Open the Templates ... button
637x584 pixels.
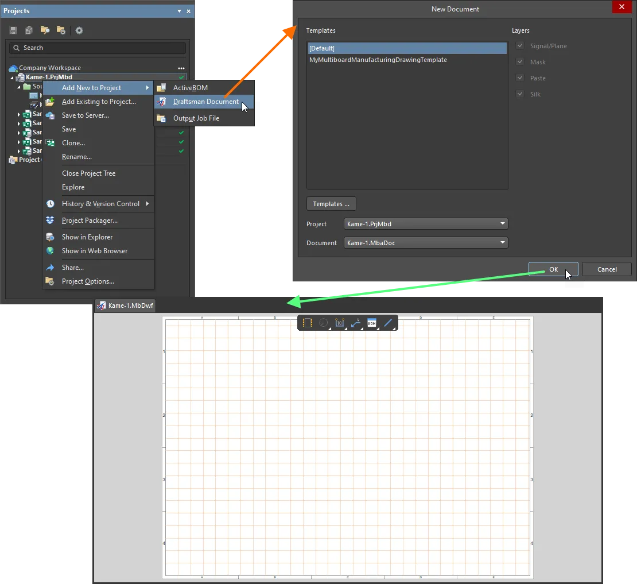[x=331, y=204]
